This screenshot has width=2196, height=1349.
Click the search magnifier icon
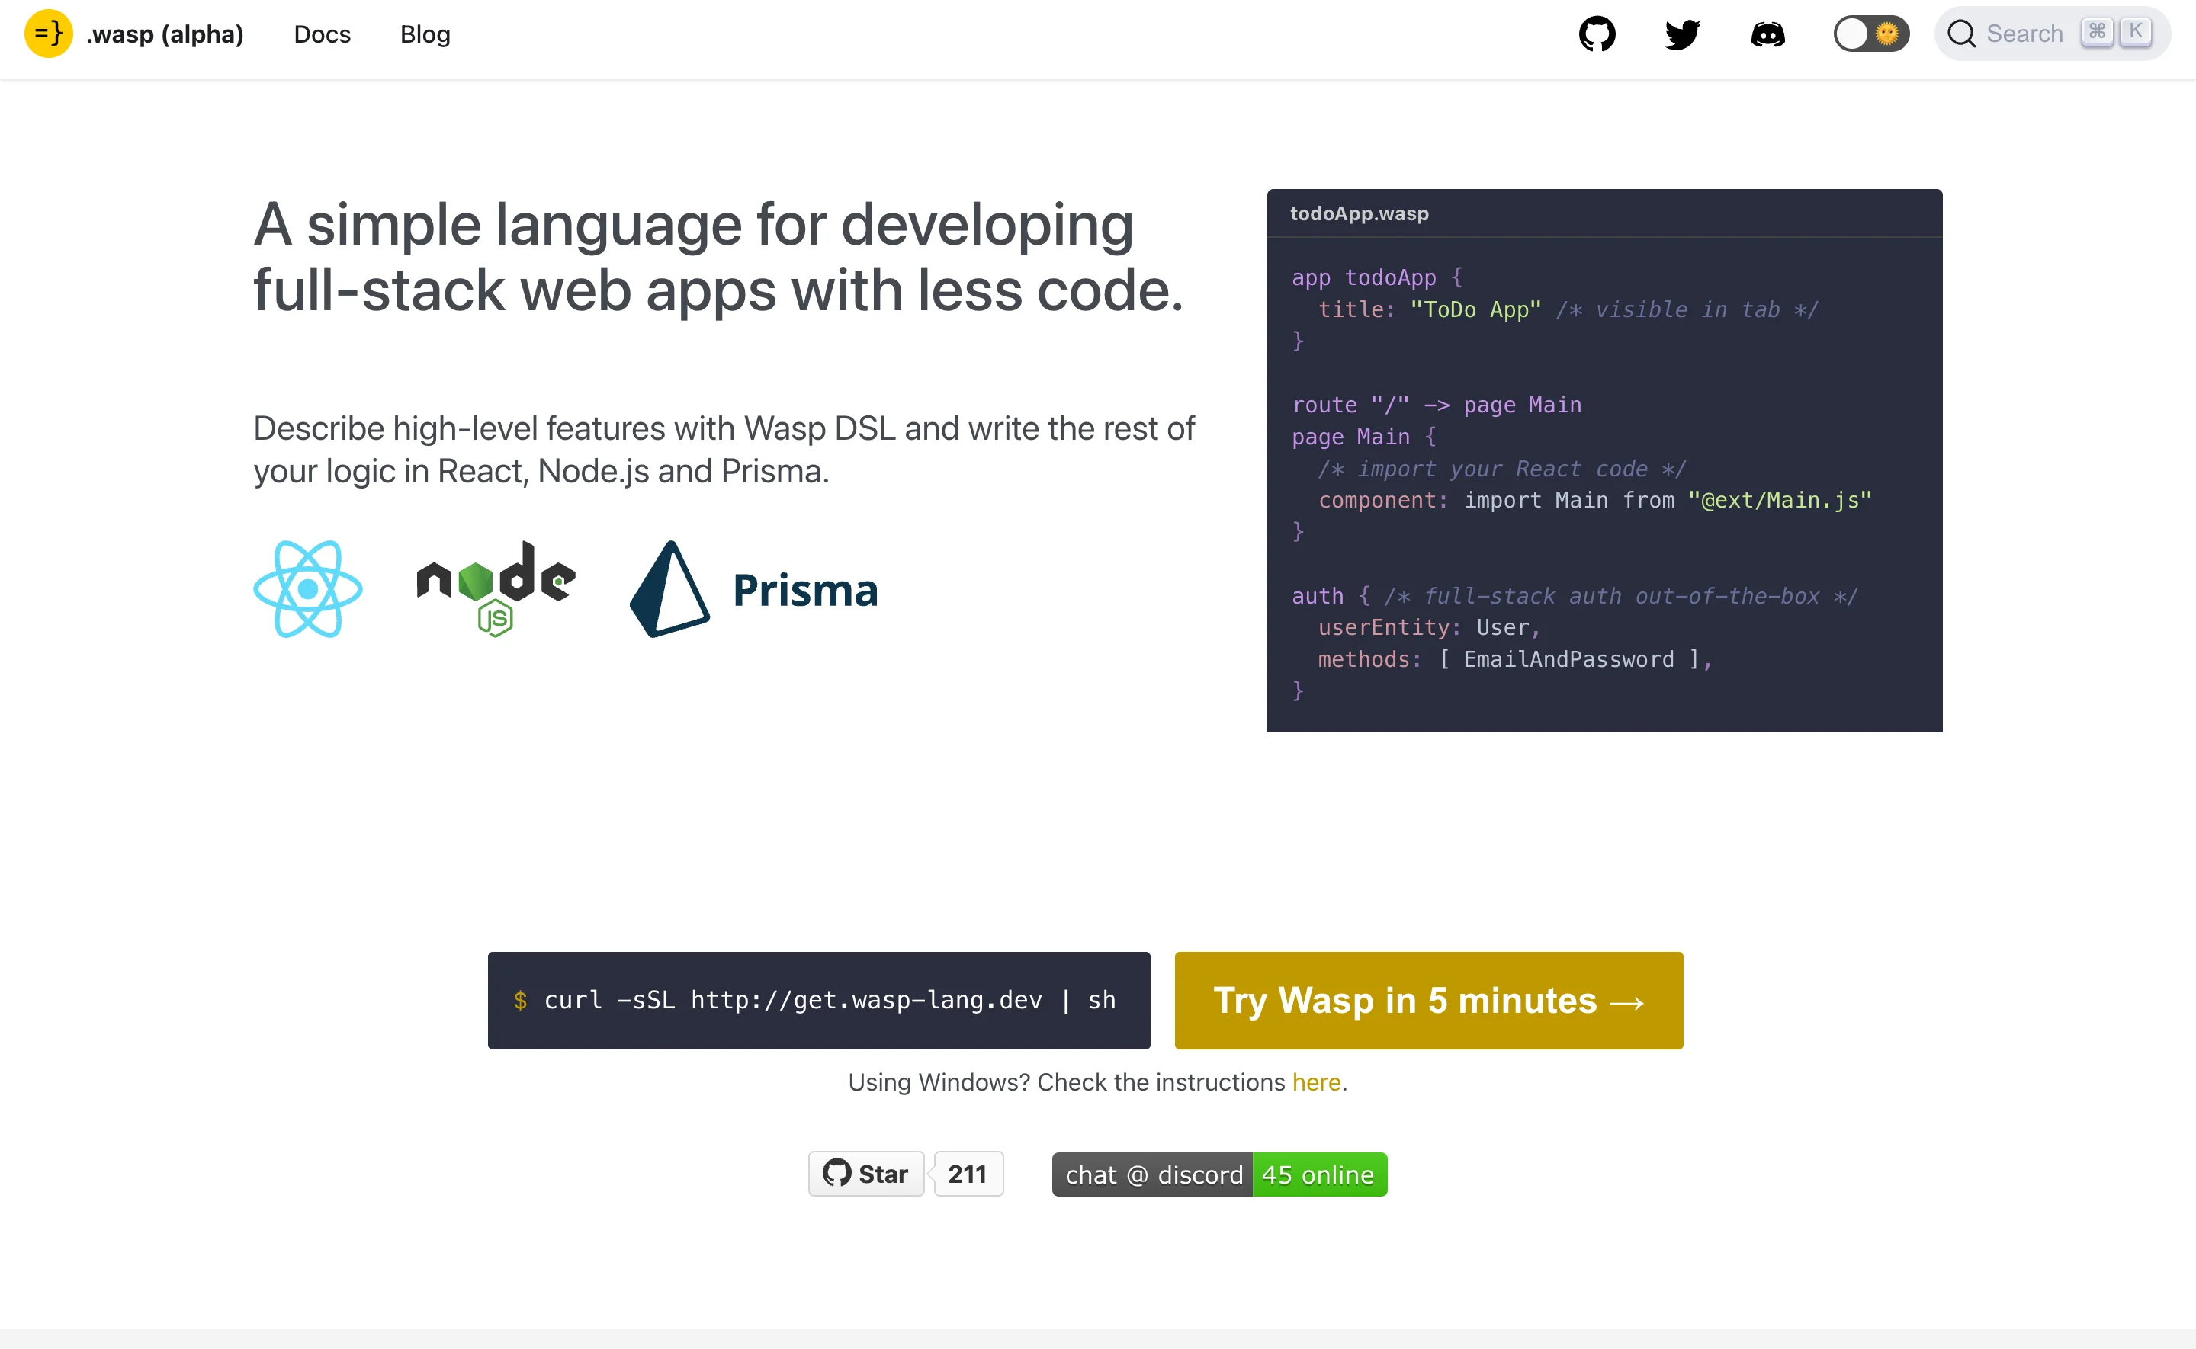[1961, 34]
